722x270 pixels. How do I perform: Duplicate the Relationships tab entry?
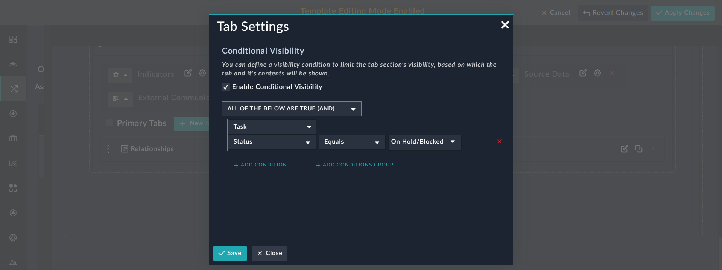coord(638,149)
